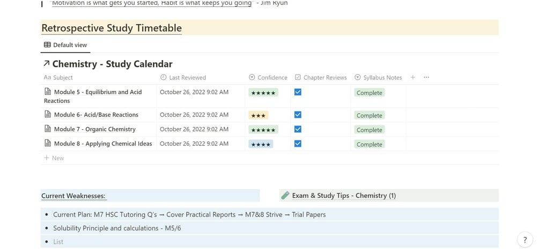Open the Last Reviewed column header
Screen dimensions: 539x252
tap(183, 78)
